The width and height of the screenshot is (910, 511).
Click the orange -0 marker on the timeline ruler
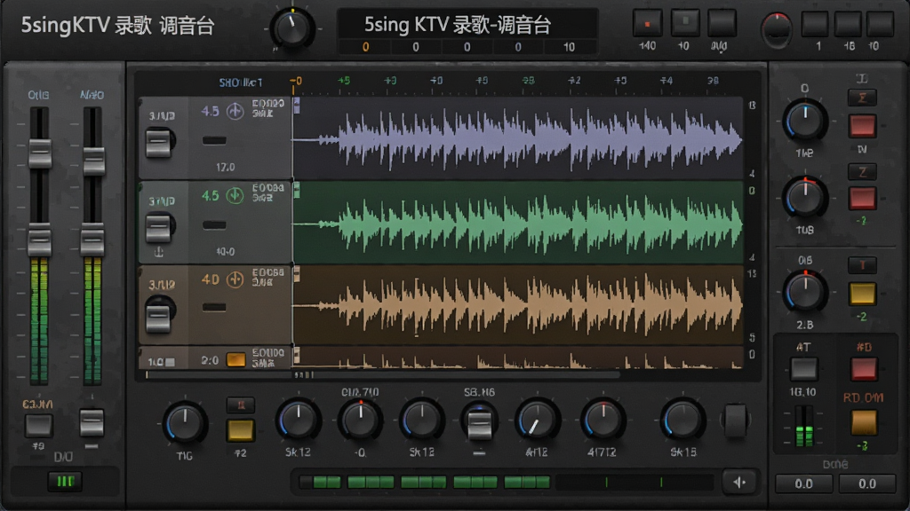pyautogui.click(x=295, y=82)
